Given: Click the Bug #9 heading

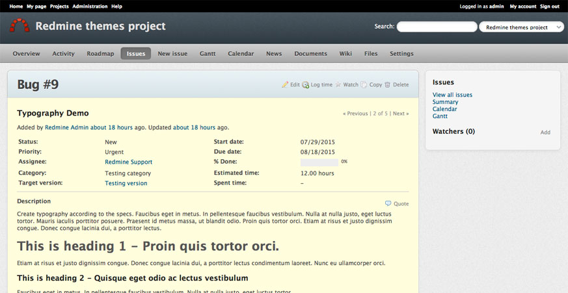Looking at the screenshot, I should [x=38, y=84].
